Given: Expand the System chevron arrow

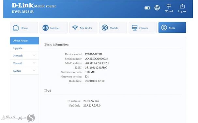Looking at the screenshot, I should [x=34, y=71].
